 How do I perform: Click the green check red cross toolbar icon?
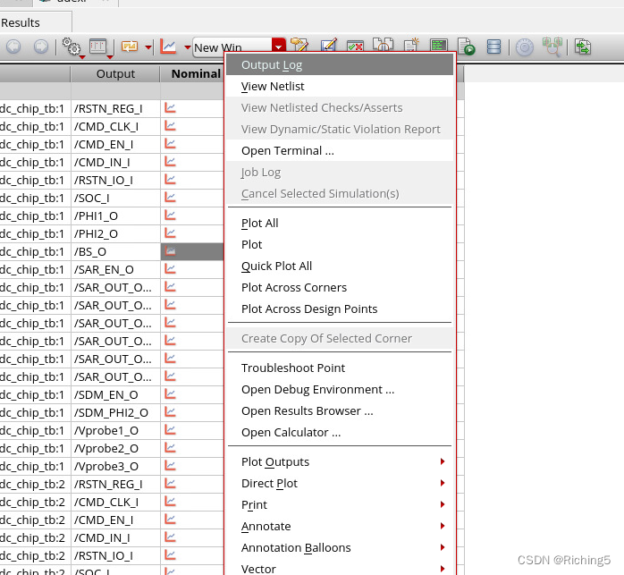tap(355, 47)
